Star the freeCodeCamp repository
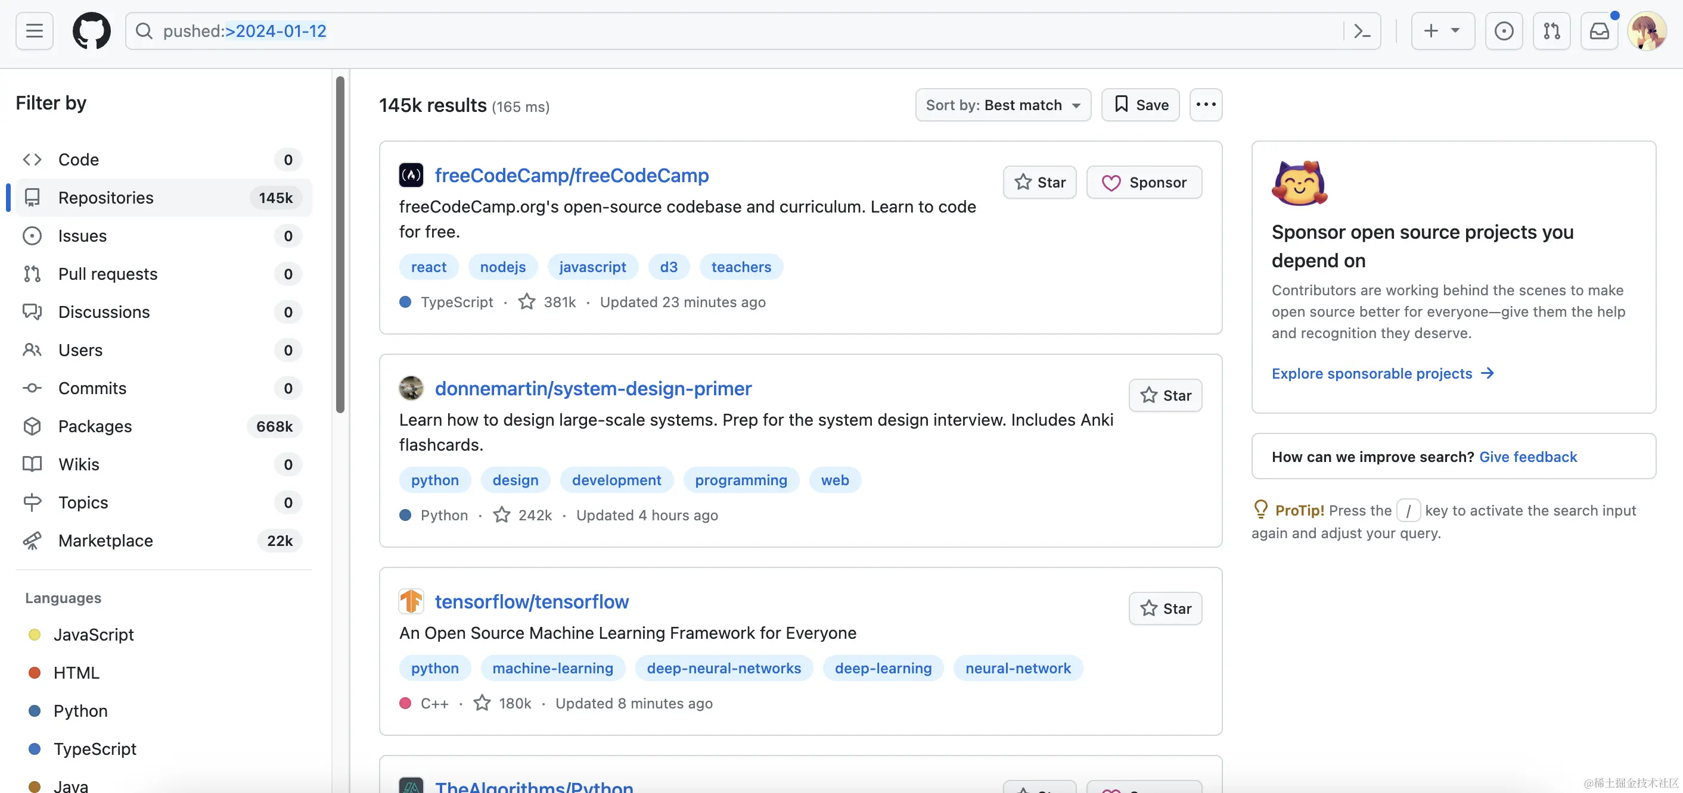Screen dimensions: 1683x793 pyautogui.click(x=1039, y=182)
